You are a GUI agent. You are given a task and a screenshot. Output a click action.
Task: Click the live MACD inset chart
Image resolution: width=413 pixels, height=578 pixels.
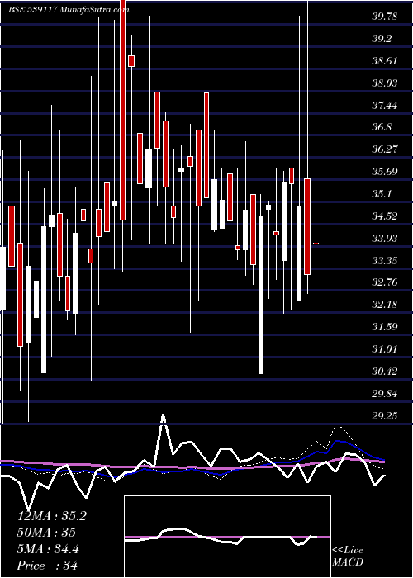(227, 537)
